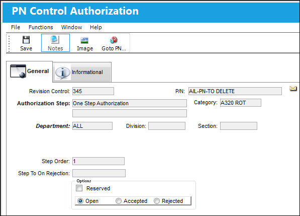
Task: Click the Department field showing ALL
Action: pyautogui.click(x=92, y=126)
